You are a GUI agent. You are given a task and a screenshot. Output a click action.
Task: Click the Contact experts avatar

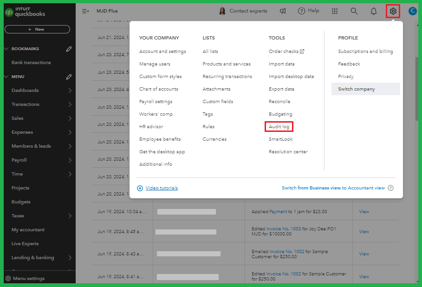[222, 11]
